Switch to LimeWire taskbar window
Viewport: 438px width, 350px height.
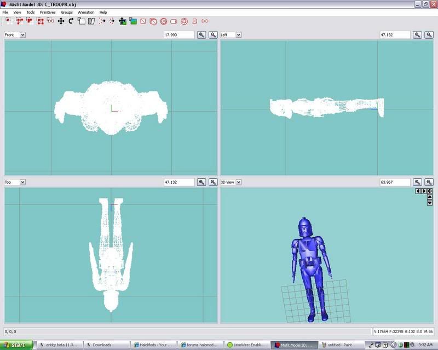pos(247,345)
